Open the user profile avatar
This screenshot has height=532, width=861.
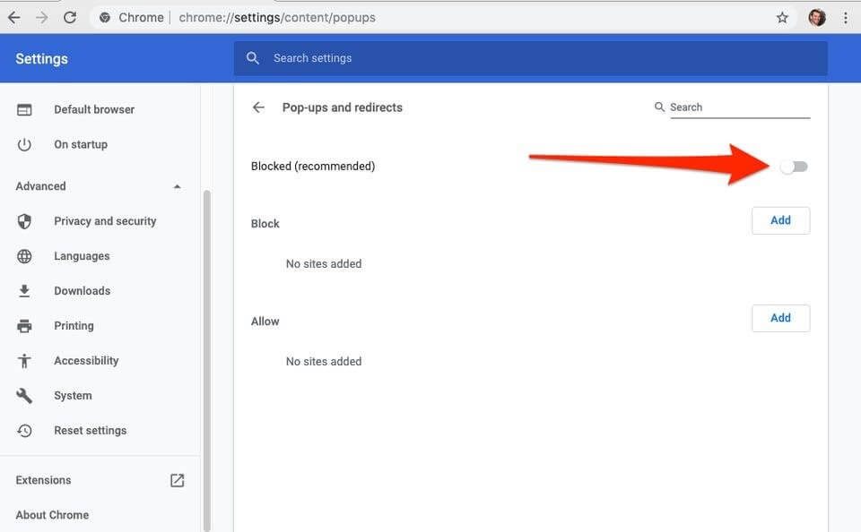(x=816, y=18)
